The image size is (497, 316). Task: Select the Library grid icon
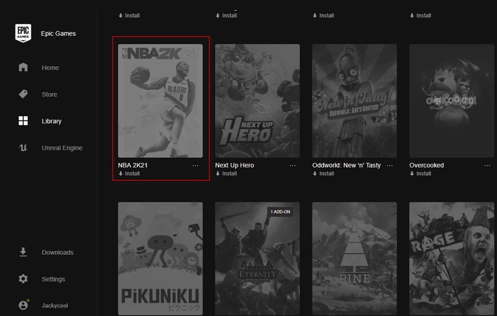(23, 121)
